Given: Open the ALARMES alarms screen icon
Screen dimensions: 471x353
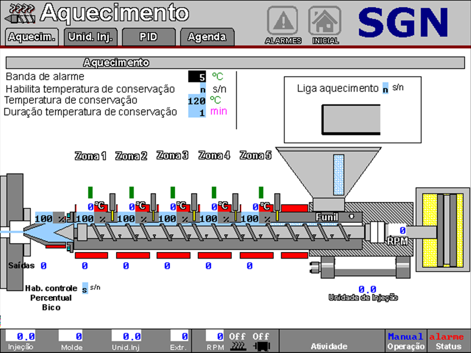Looking at the screenshot, I should pyautogui.click(x=282, y=21).
